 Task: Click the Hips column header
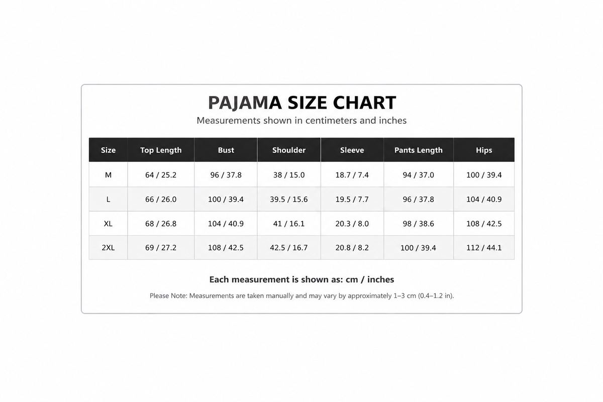coord(484,150)
